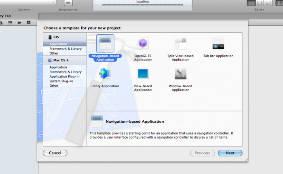Select Other category under Mac OS X
Viewport: 283px width, 174px height.
(x=54, y=86)
